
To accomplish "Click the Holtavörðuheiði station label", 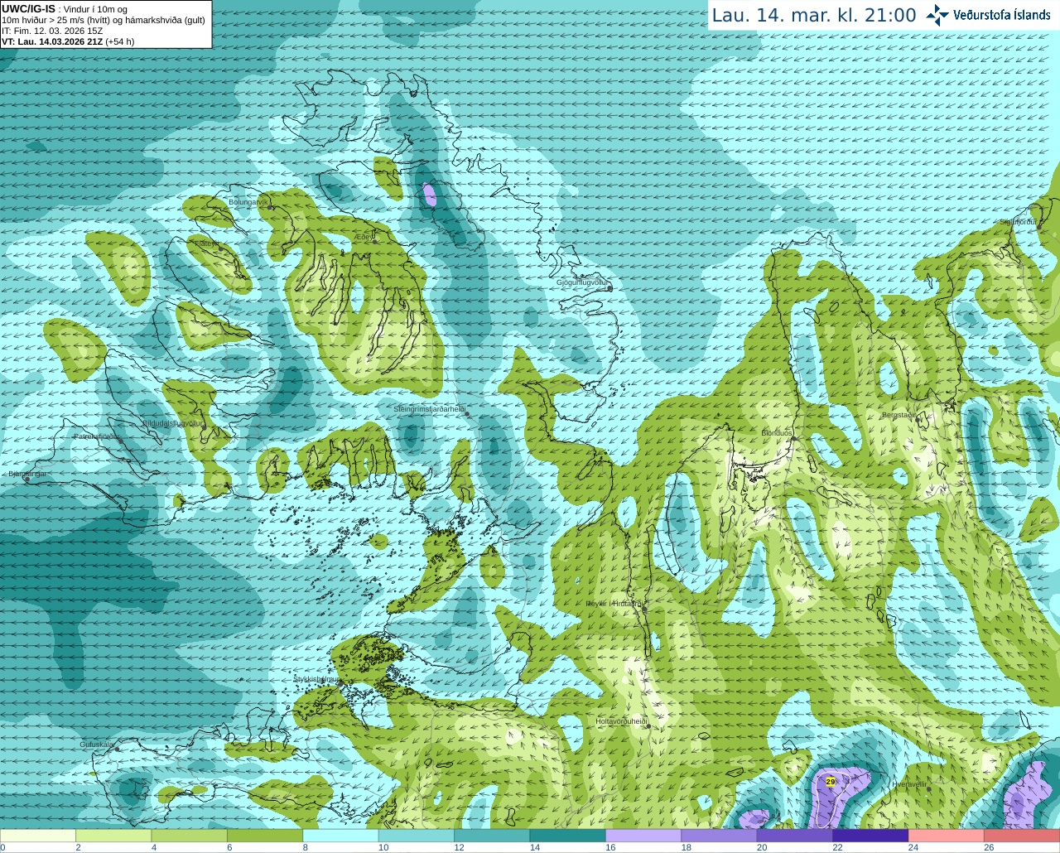I will 621,722.
